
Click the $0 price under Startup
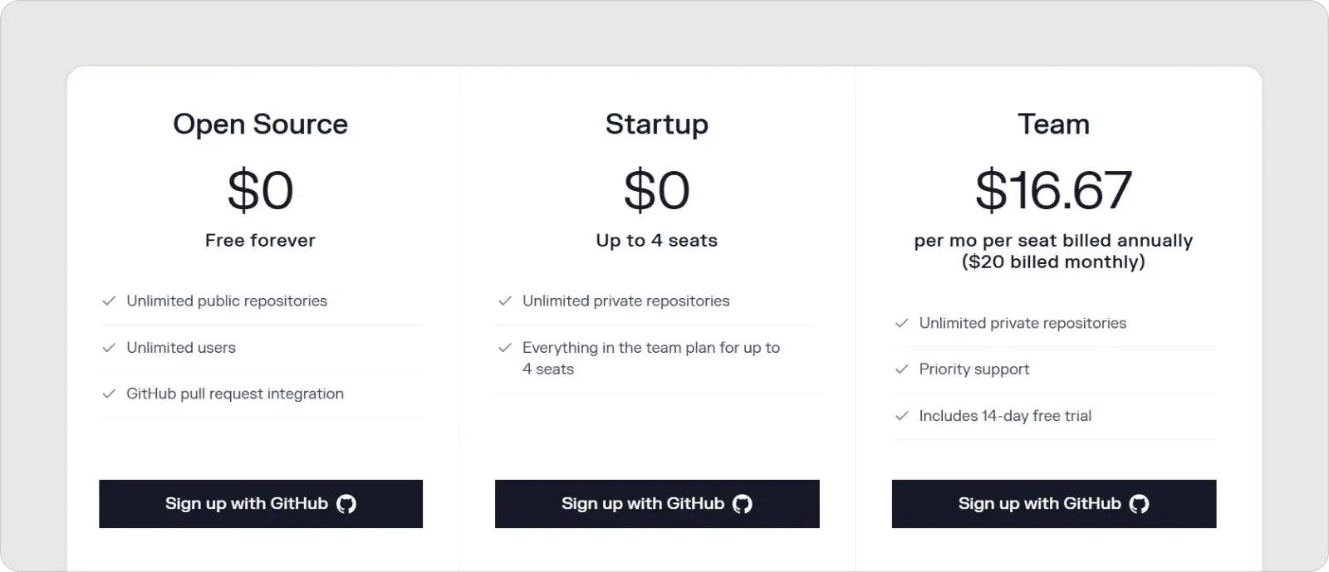(657, 189)
